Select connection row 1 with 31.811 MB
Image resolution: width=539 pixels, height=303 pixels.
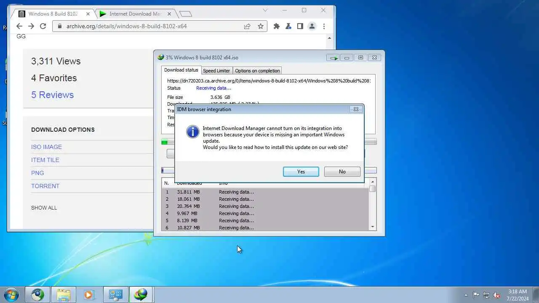(x=265, y=192)
